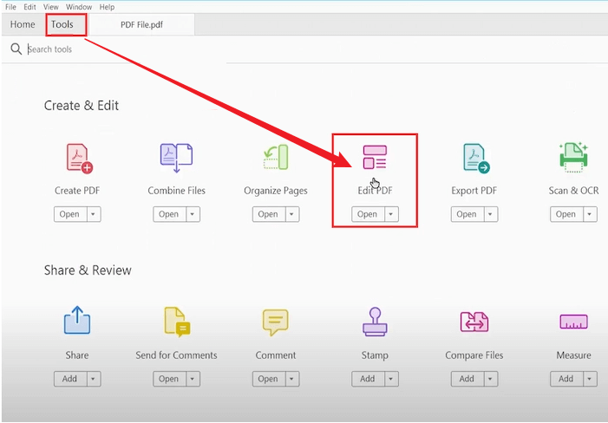Open the File menu
This screenshot has height=423, width=608.
tap(10, 7)
